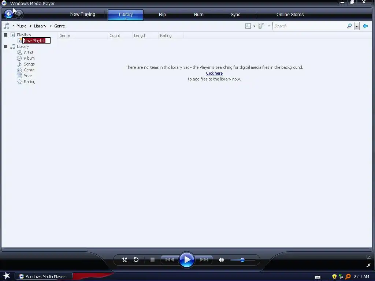Screen dimensions: 375x281
Task: Select Album in the library tree
Action: (x=29, y=58)
